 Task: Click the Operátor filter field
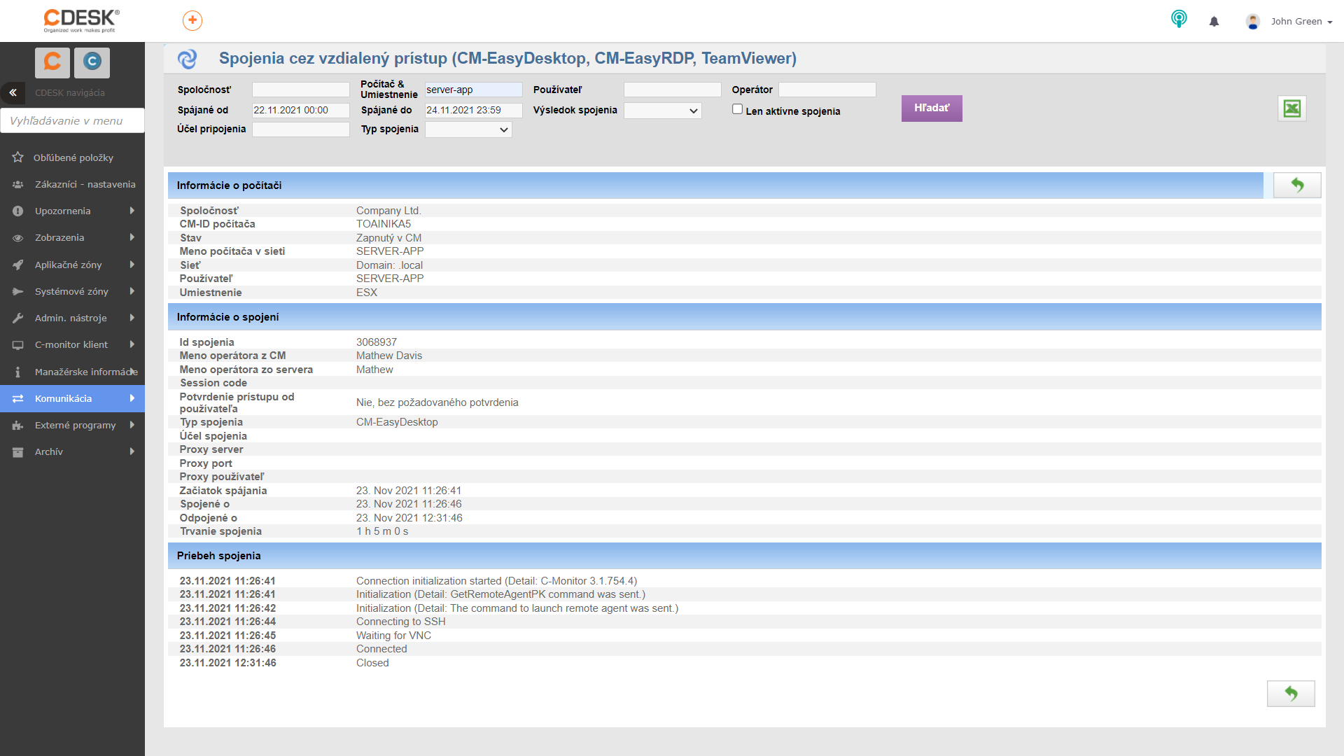[x=827, y=90]
